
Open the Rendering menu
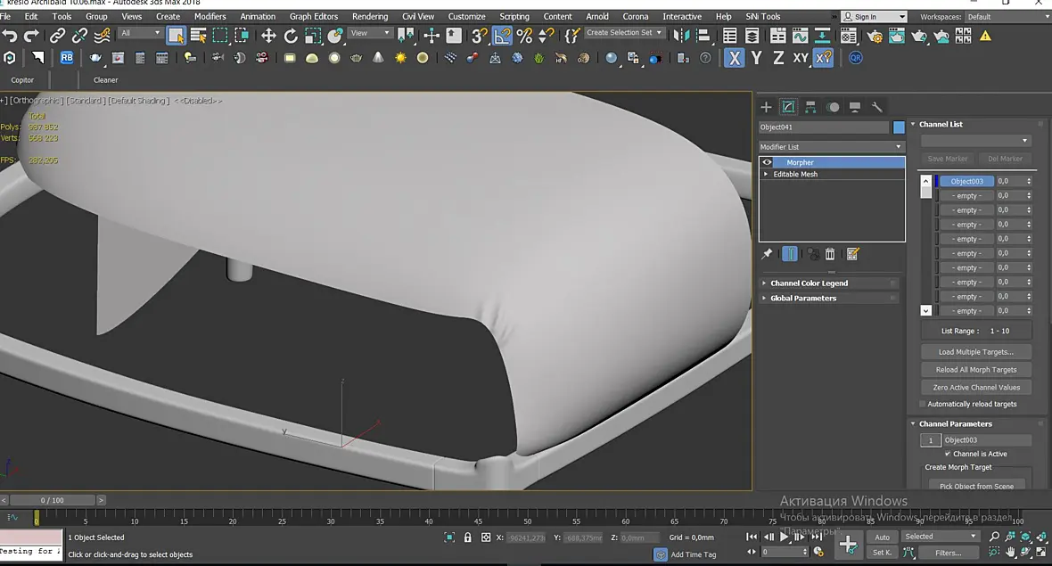point(370,16)
